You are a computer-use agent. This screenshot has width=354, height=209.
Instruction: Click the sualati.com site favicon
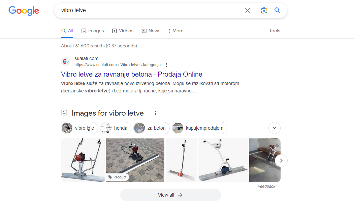click(66, 61)
